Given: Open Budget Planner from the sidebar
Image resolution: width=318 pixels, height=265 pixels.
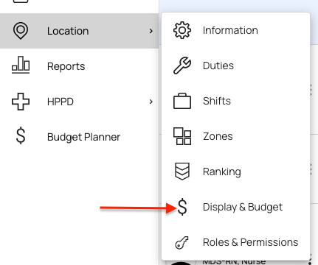Looking at the screenshot, I should tap(79, 137).
